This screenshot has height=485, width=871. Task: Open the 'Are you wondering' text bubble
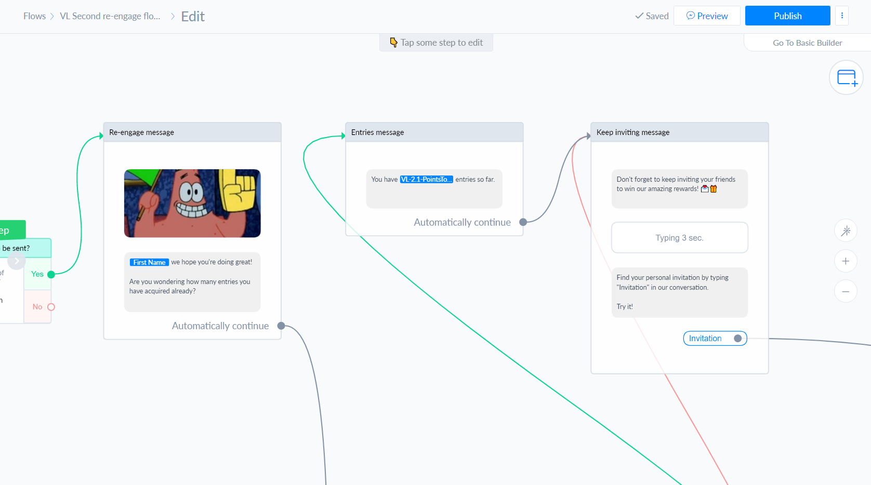pyautogui.click(x=192, y=282)
